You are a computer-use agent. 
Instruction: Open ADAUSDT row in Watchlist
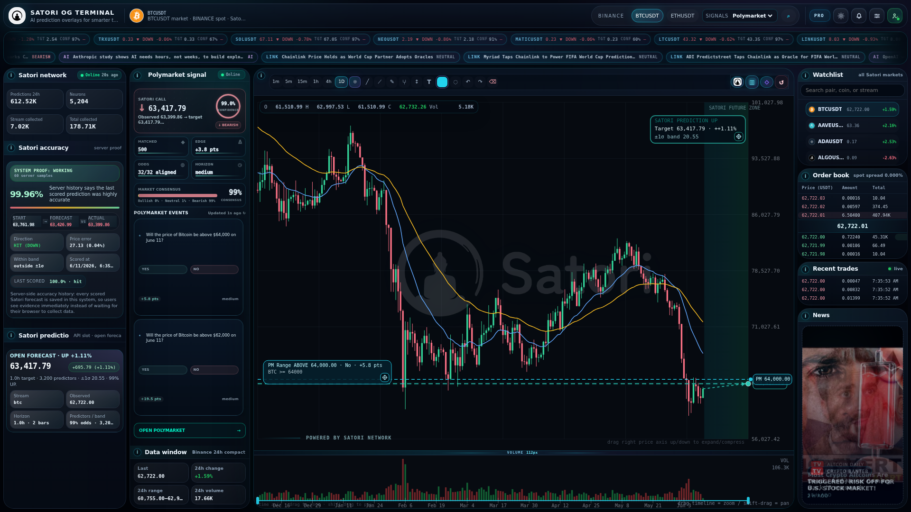coord(852,142)
